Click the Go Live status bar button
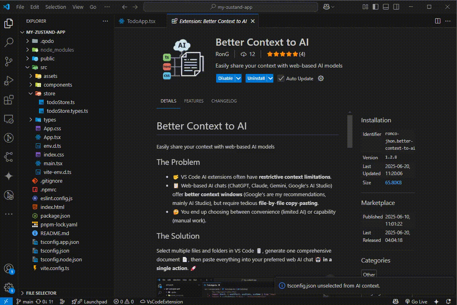Screen dimensions: 457x305 click(x=416, y=301)
